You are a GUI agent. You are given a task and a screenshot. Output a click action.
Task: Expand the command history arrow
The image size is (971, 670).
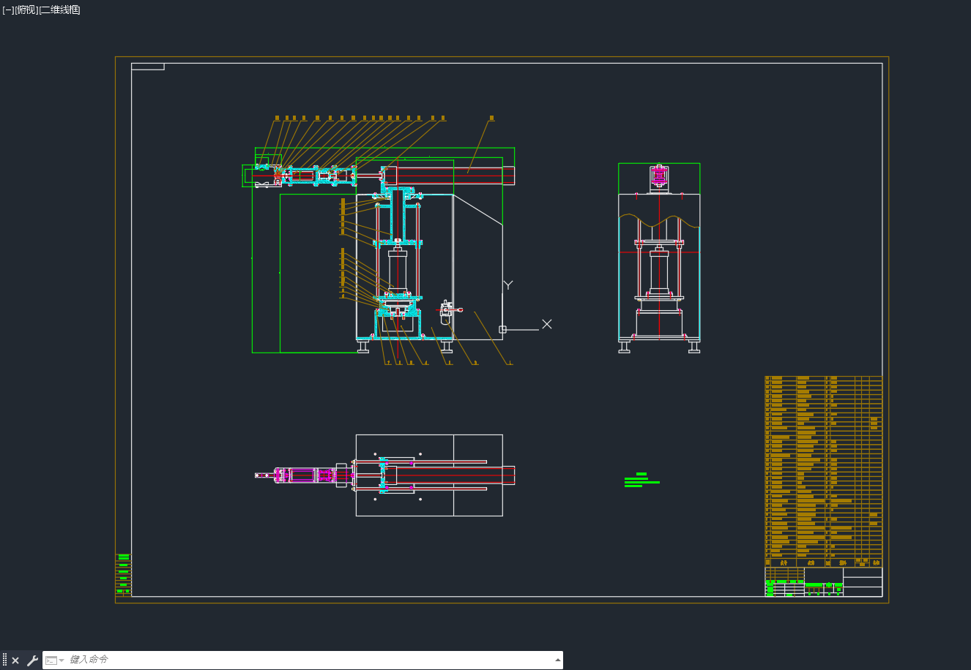click(x=558, y=660)
